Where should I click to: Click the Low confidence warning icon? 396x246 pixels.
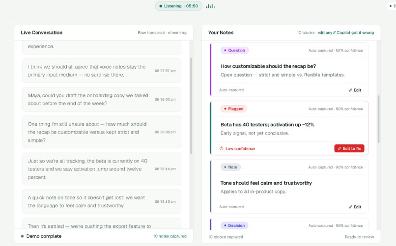coord(221,148)
